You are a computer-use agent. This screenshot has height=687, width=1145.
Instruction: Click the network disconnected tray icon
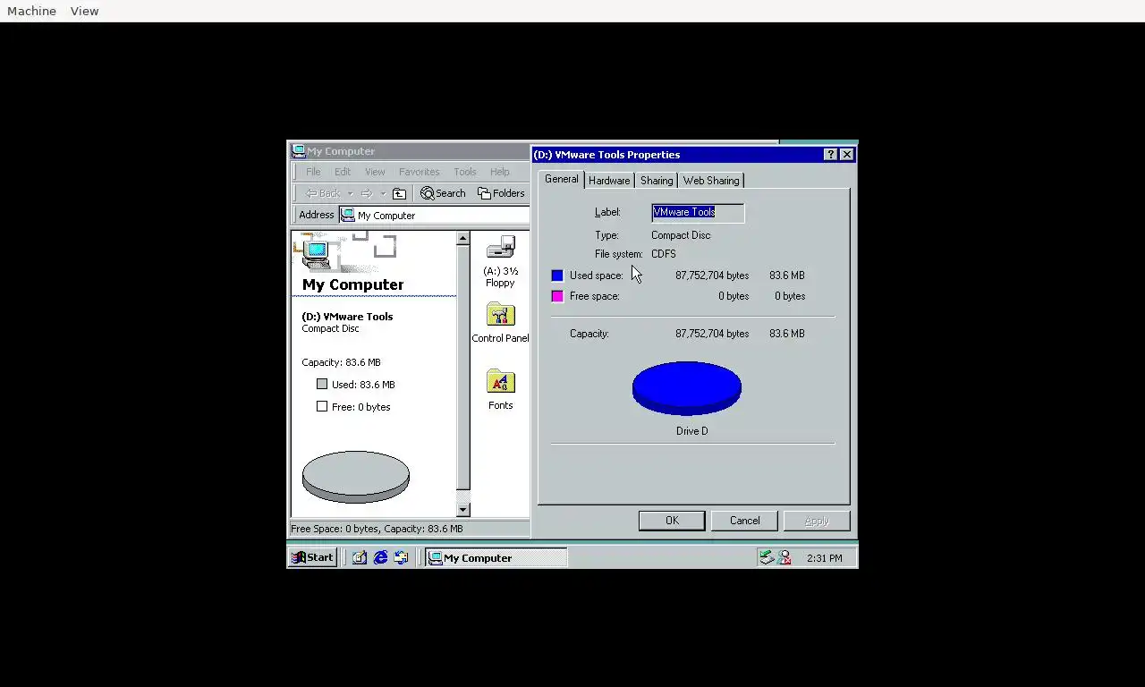click(x=785, y=557)
